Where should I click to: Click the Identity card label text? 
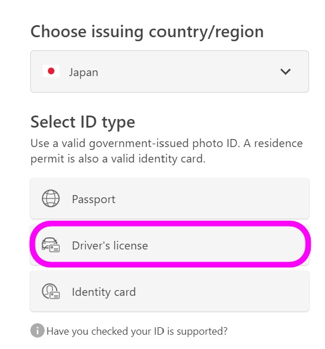(x=104, y=292)
